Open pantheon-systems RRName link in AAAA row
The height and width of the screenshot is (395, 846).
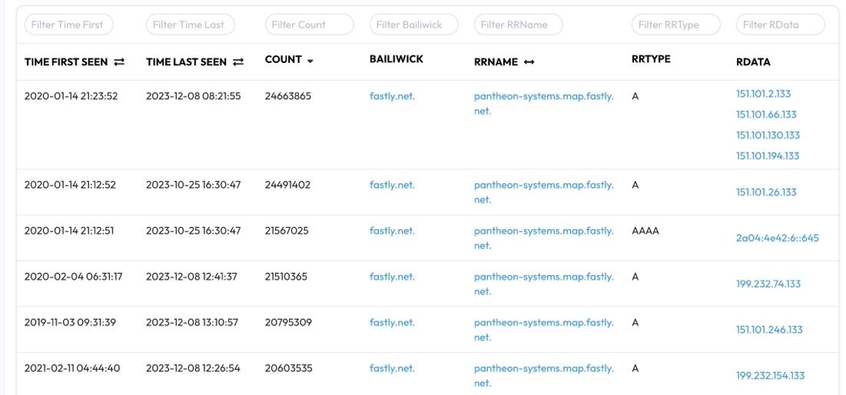(544, 239)
